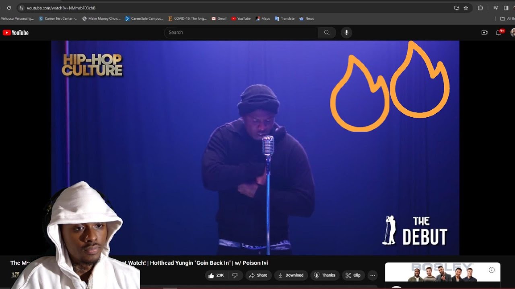
Task: Download the video
Action: pyautogui.click(x=291, y=275)
